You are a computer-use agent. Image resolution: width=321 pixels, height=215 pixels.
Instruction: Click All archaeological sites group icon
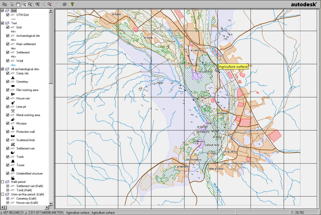point(7,69)
